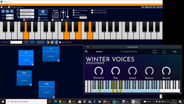Screen dimensions: 184x104
Task: Show hidden tray icons chevron
Action: click(x=154, y=101)
